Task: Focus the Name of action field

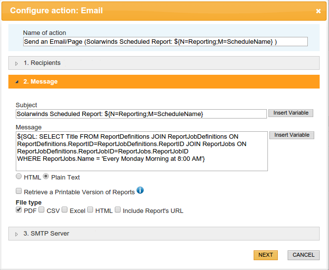Action: pos(165,42)
